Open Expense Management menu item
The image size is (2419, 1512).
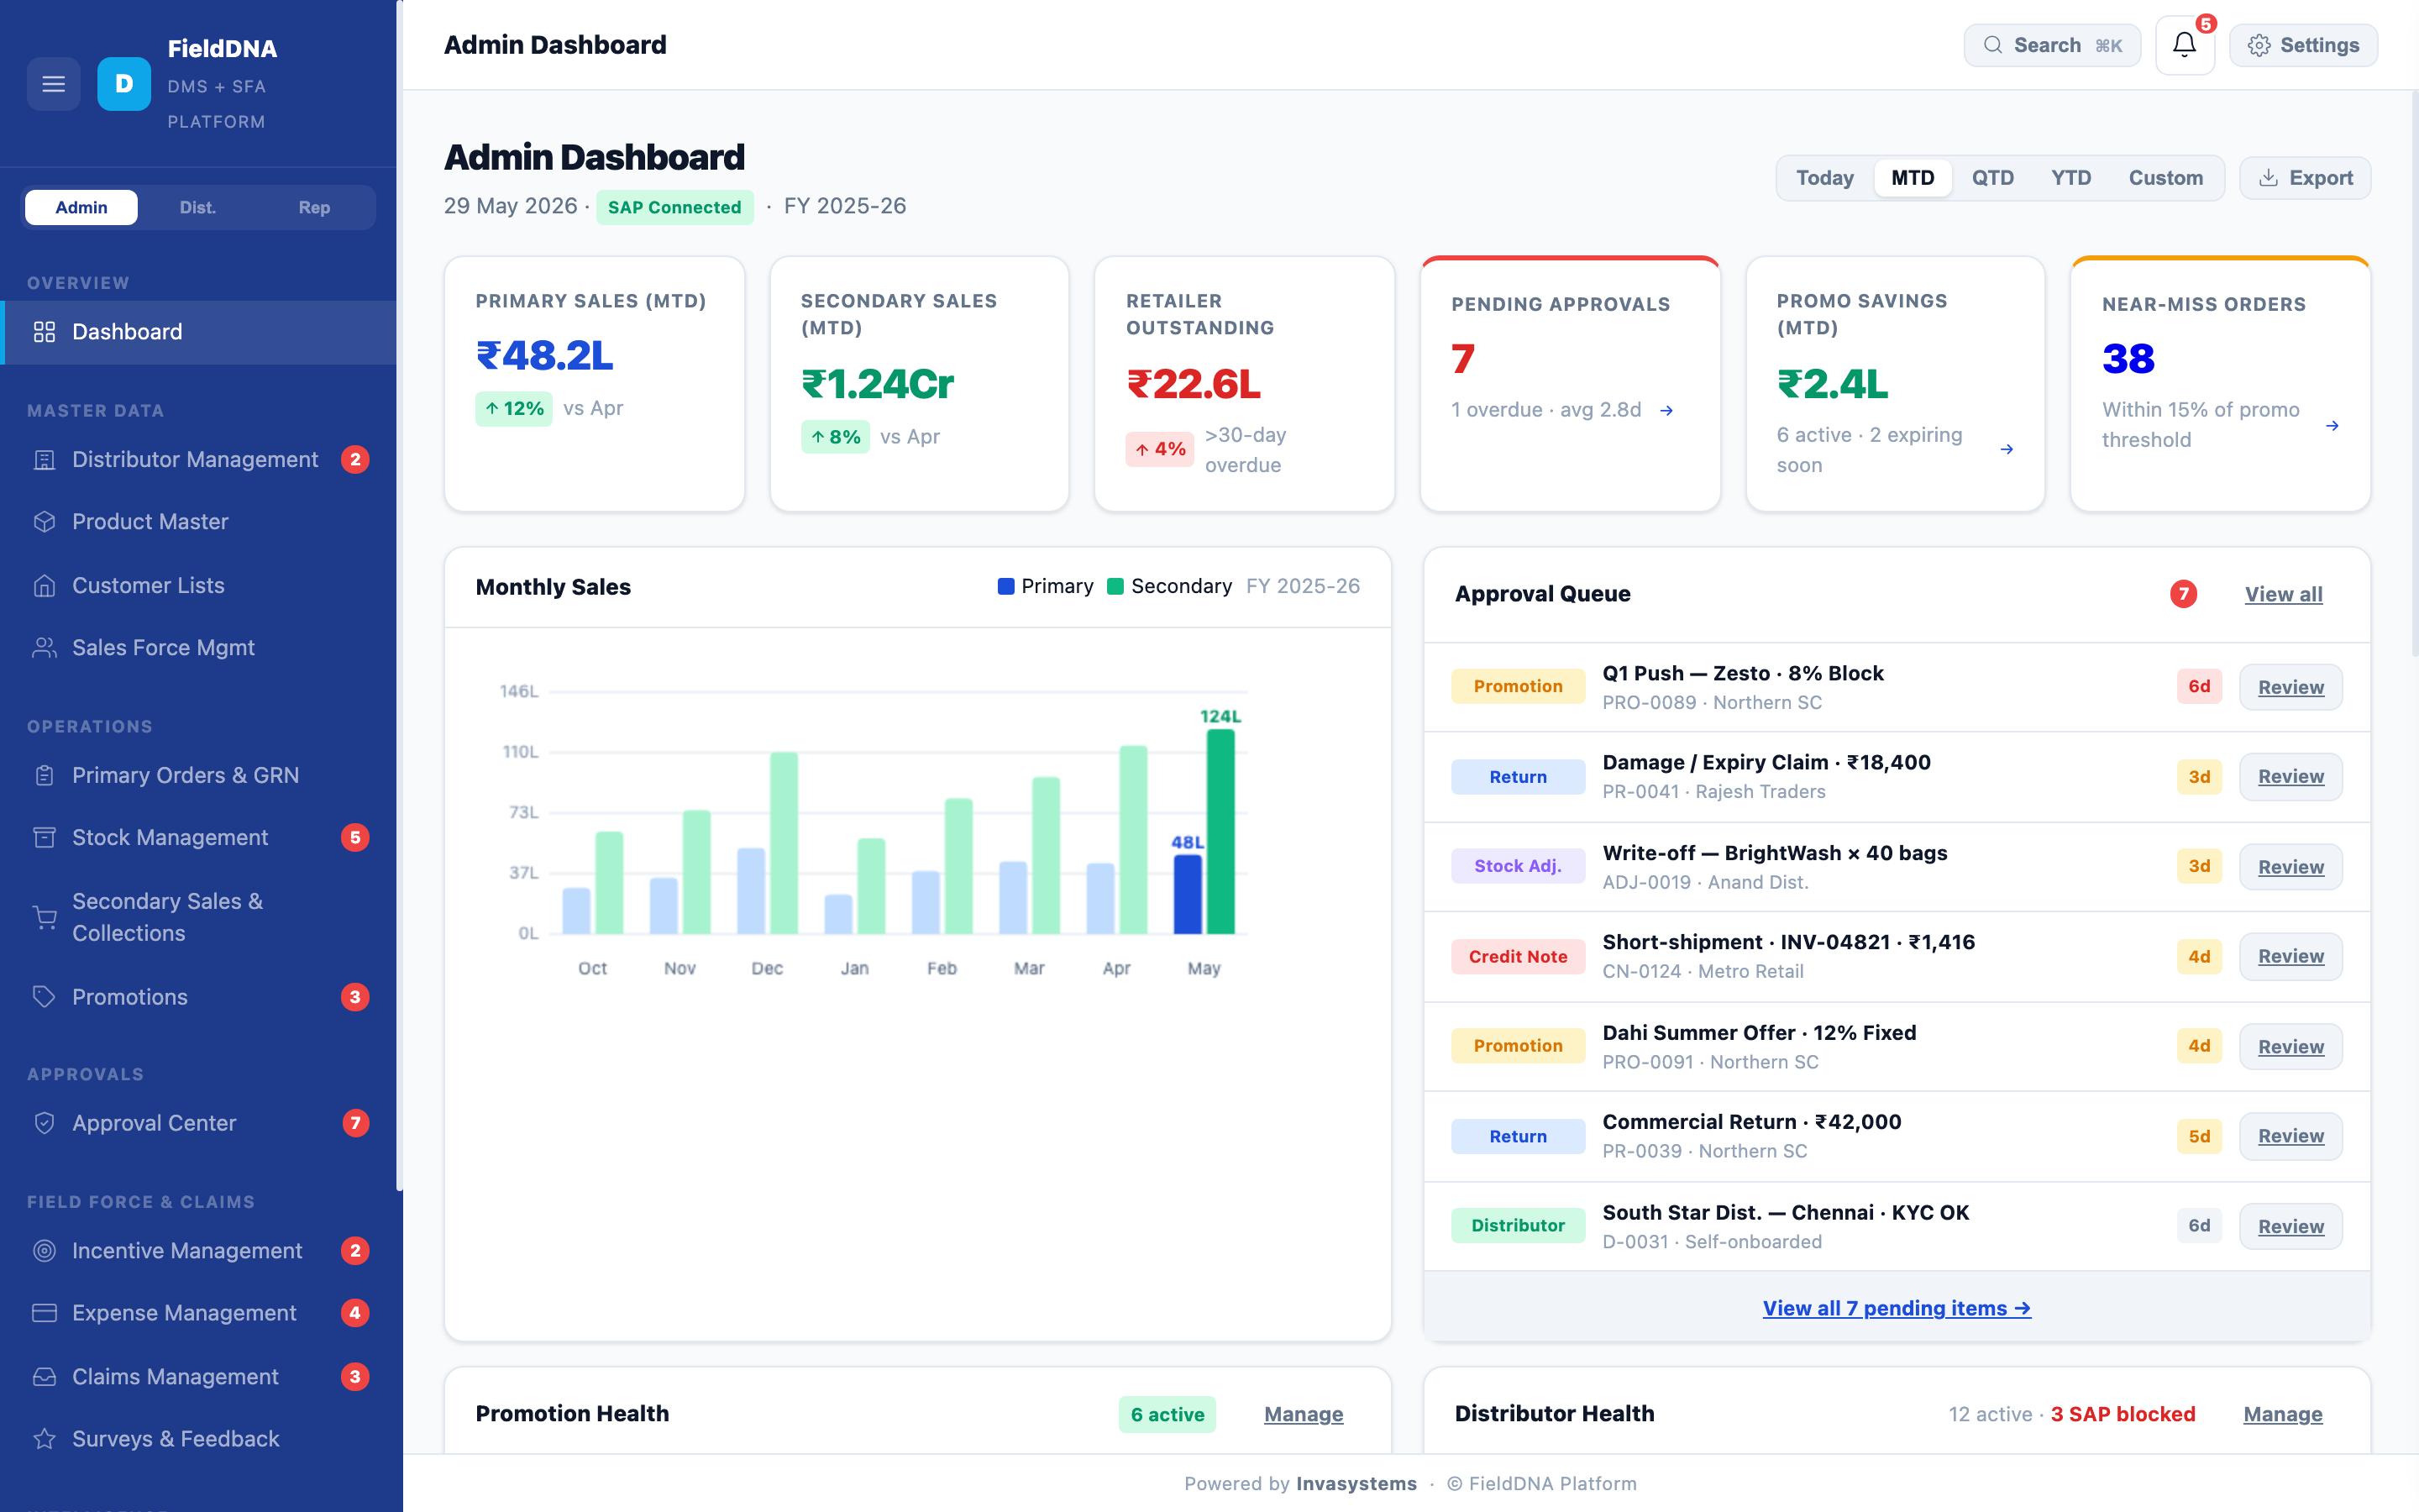(x=200, y=1313)
